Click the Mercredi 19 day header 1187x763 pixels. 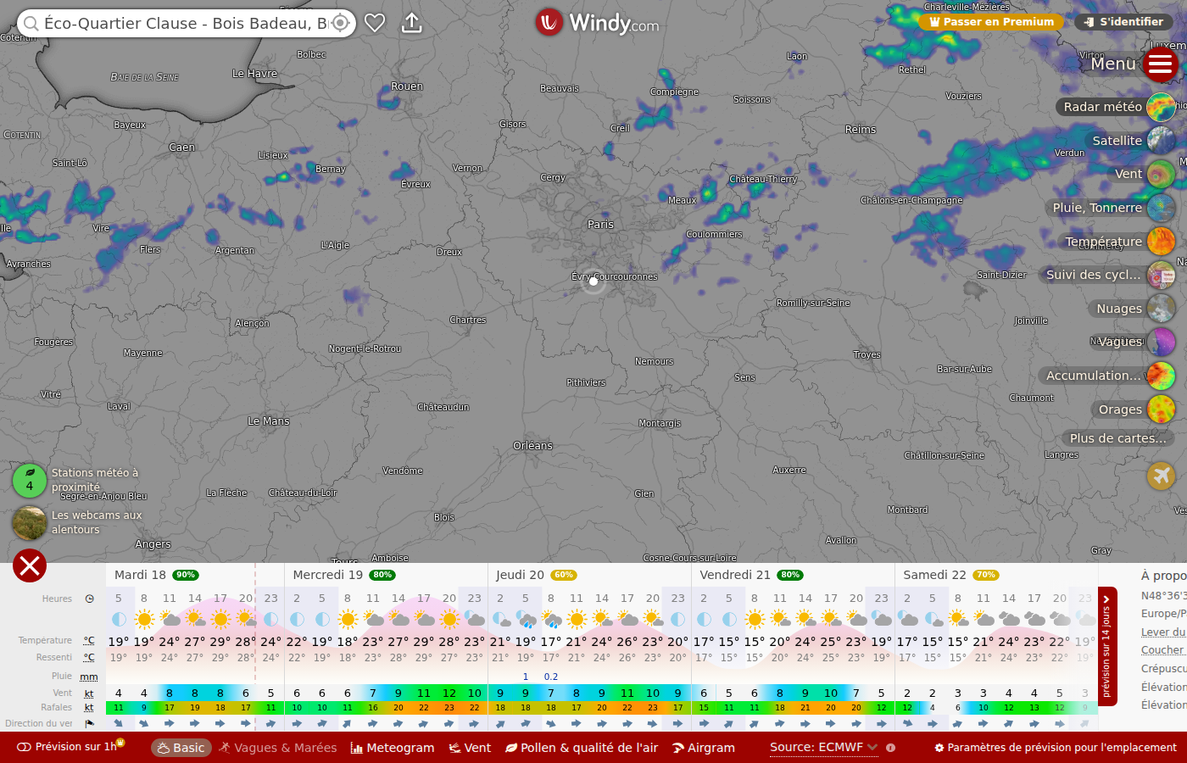[343, 575]
